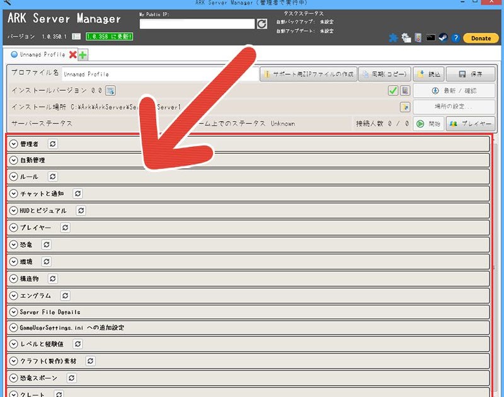Expand the エングラム (Engrams) section

coord(13,296)
